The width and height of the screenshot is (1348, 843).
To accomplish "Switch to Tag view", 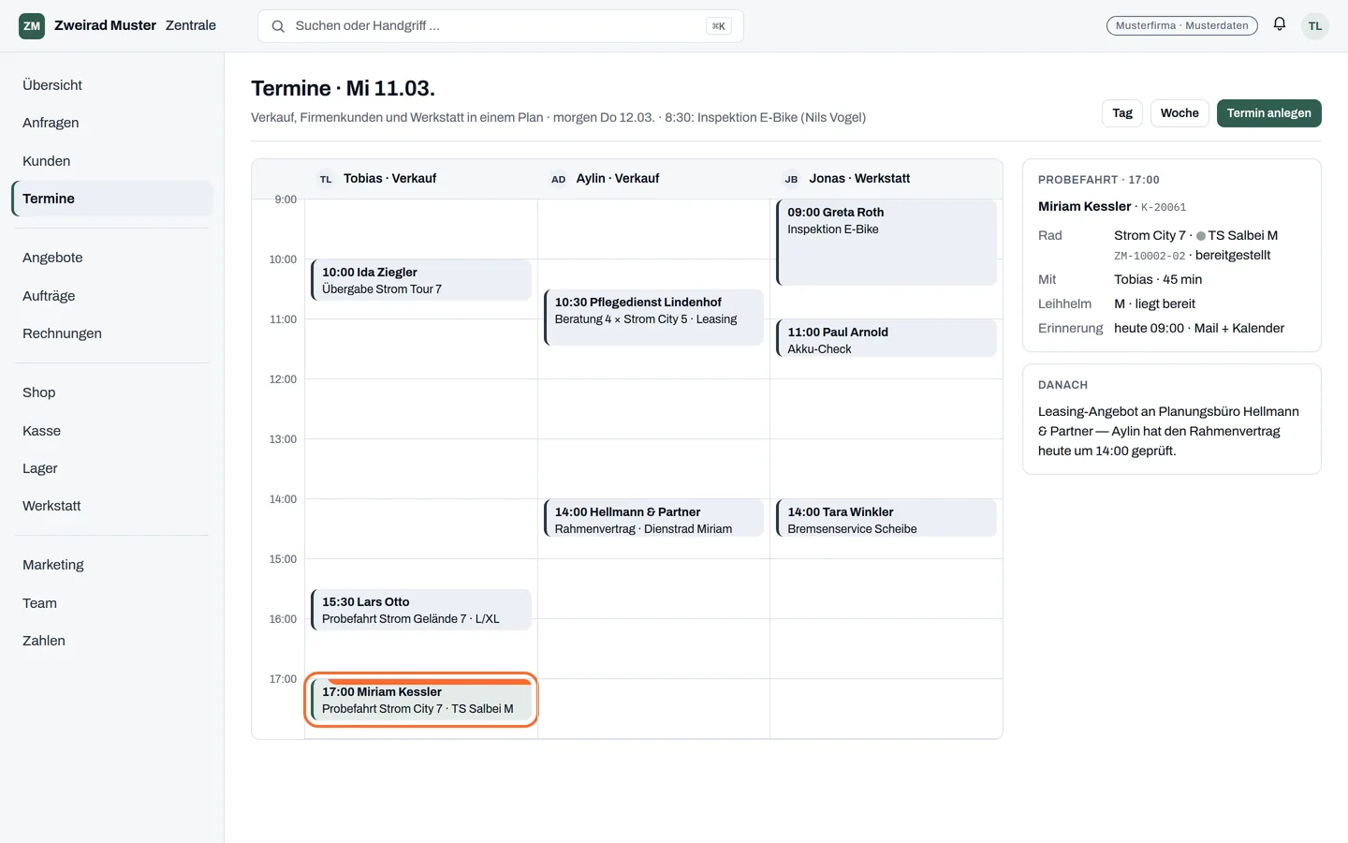I will click(1122, 113).
